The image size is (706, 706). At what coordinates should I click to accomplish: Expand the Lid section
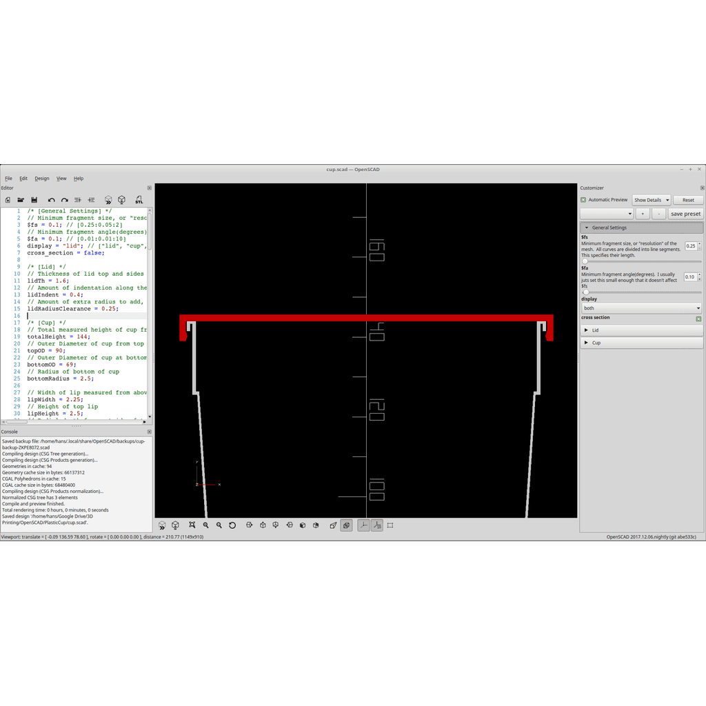(641, 330)
